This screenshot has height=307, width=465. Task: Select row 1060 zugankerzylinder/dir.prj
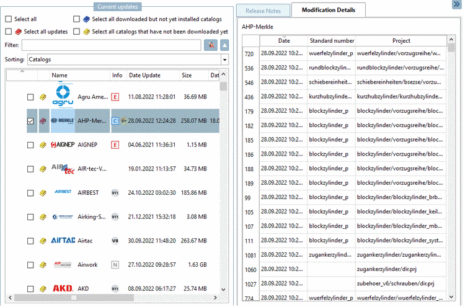pyautogui.click(x=345, y=269)
